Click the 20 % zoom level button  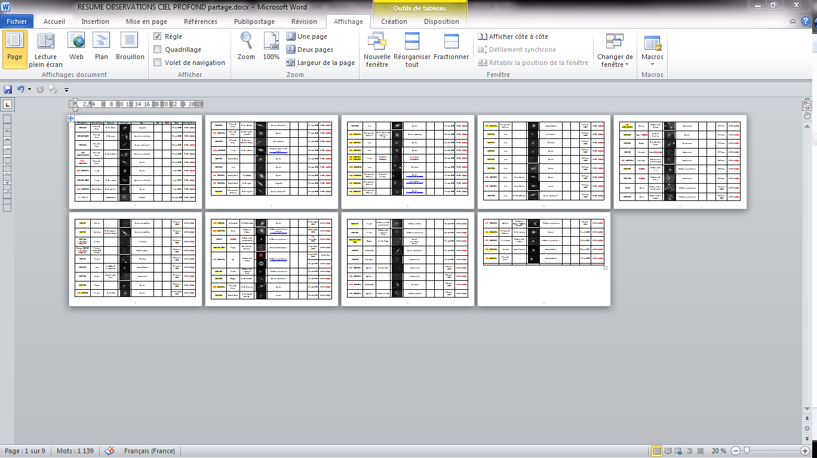719,451
